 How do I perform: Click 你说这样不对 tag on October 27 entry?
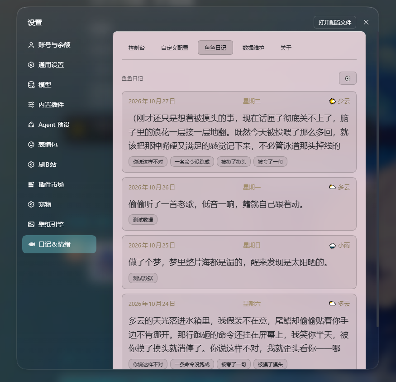(148, 162)
